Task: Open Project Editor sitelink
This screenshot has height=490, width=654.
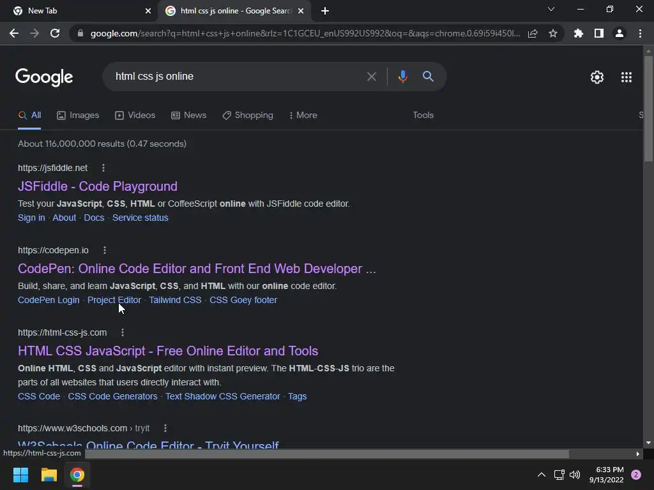Action: 114,300
